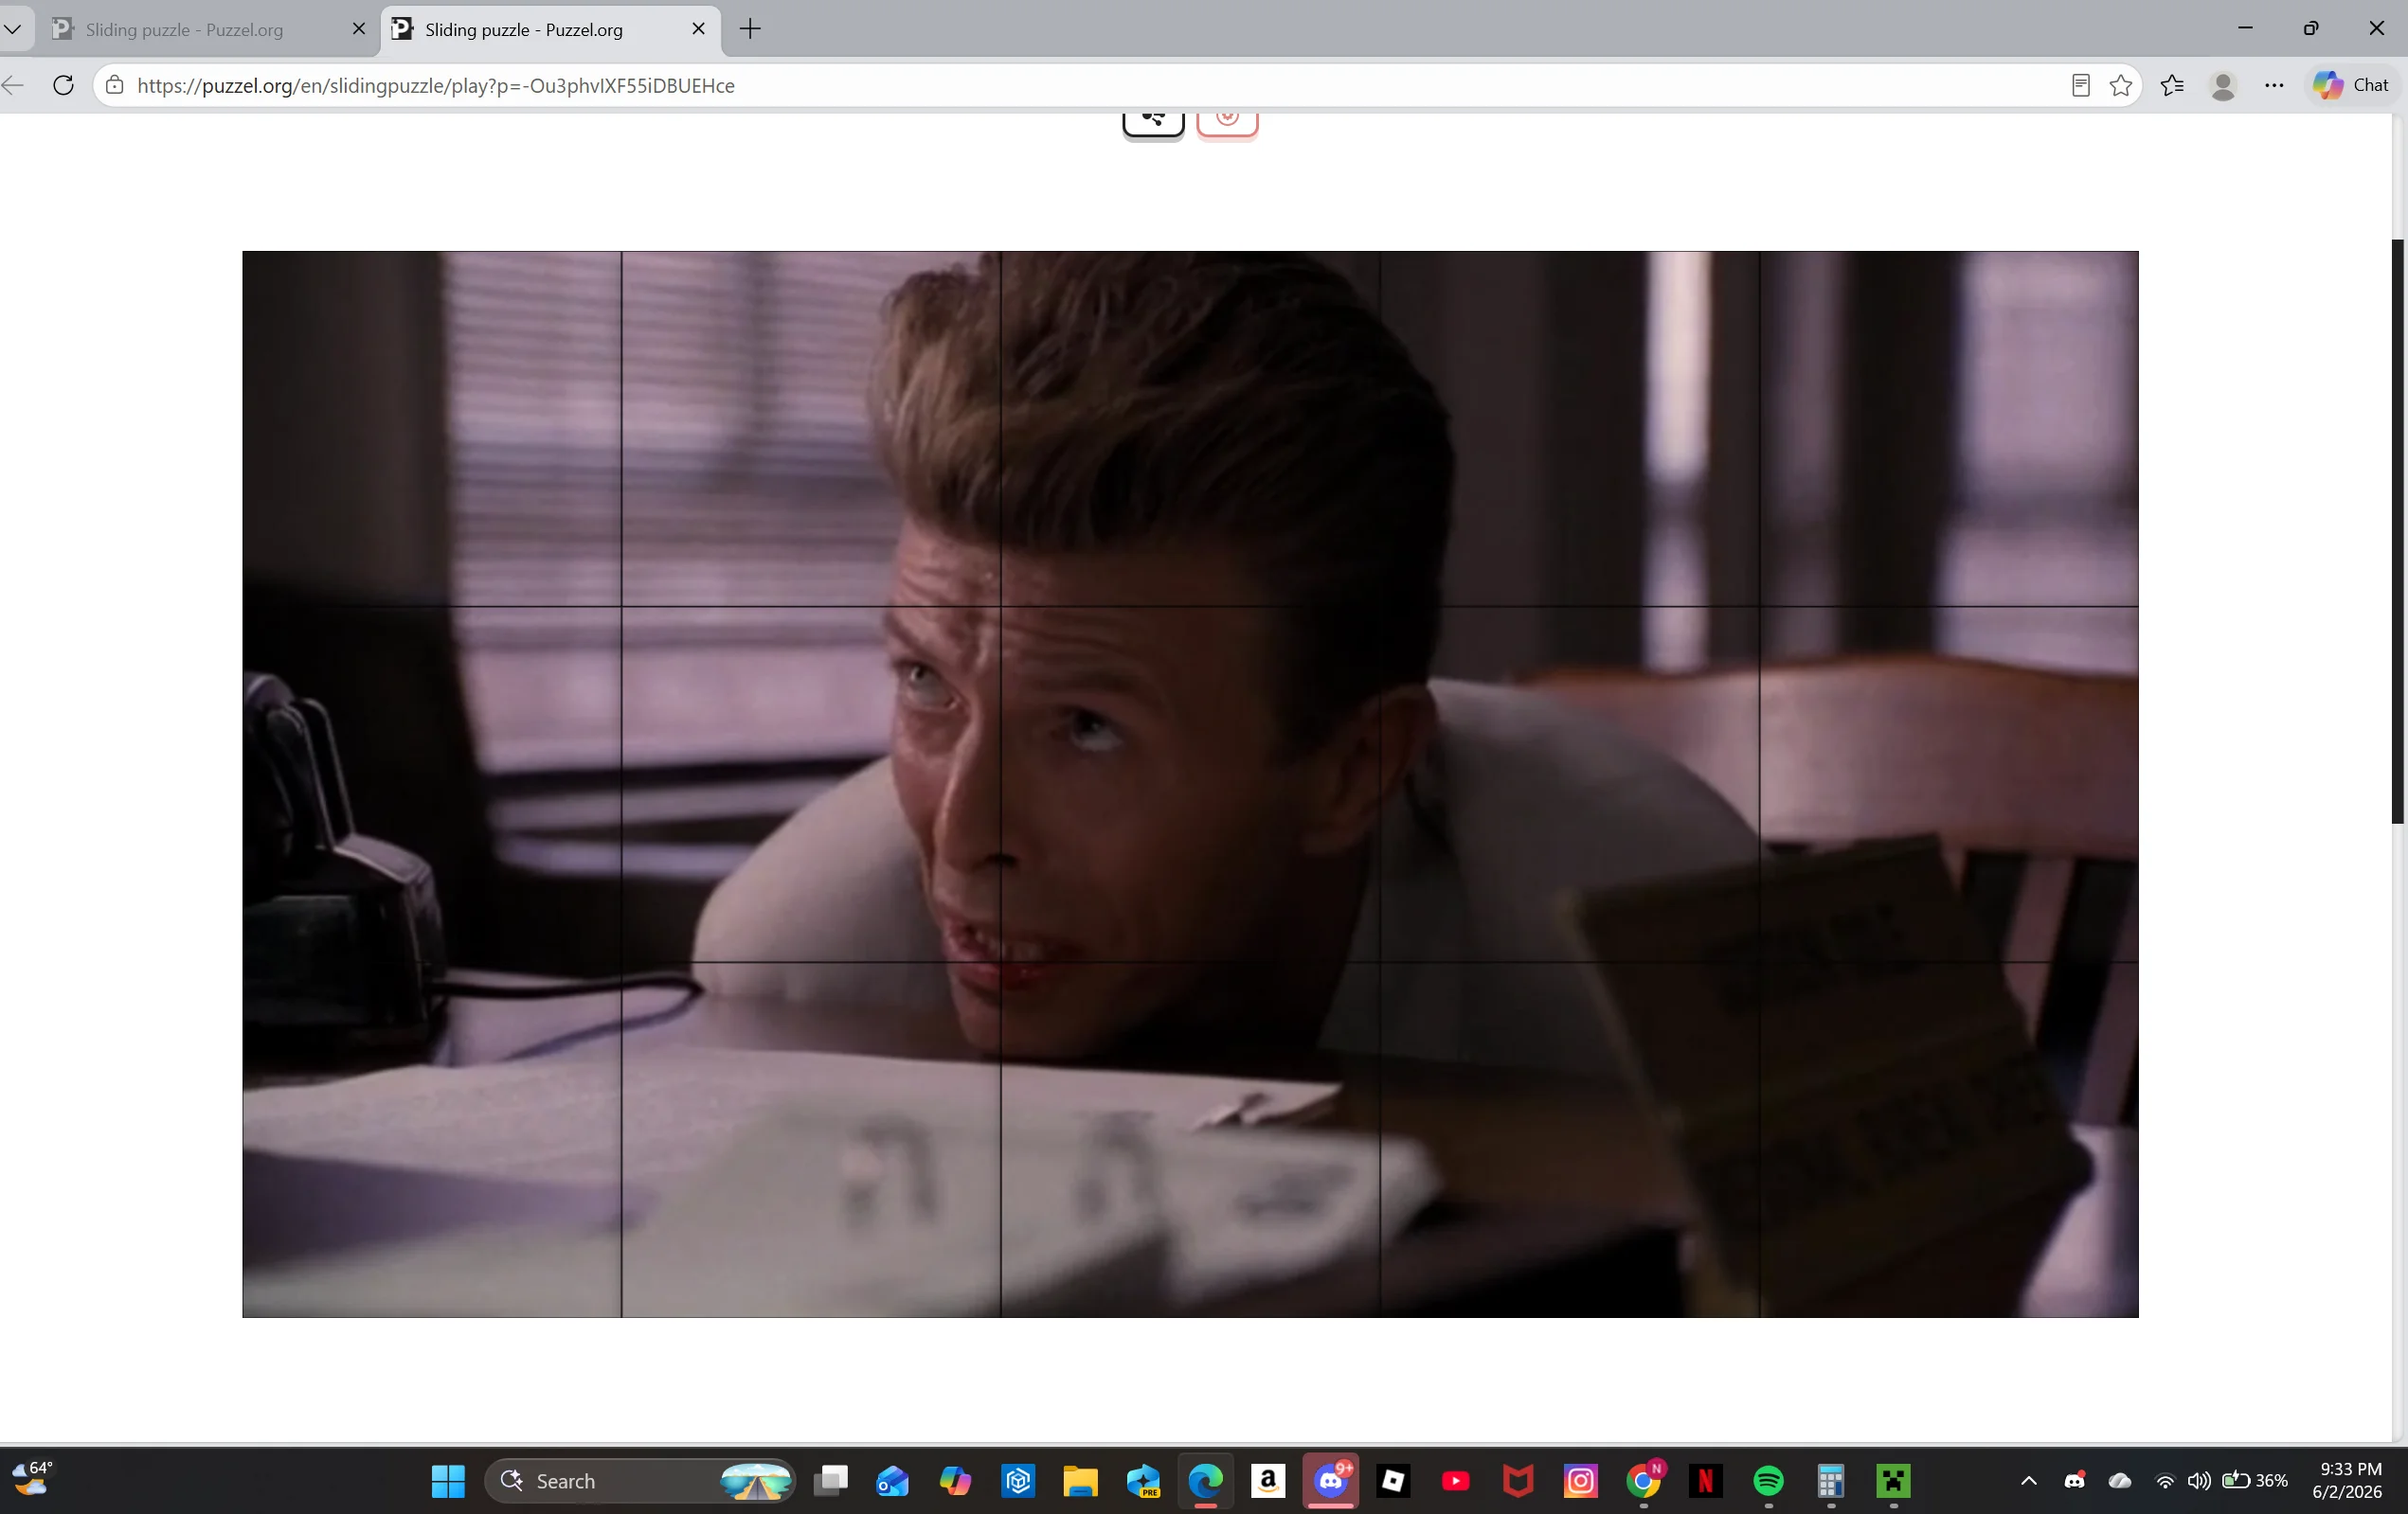Open Discord from the taskbar app icons

(x=1331, y=1481)
